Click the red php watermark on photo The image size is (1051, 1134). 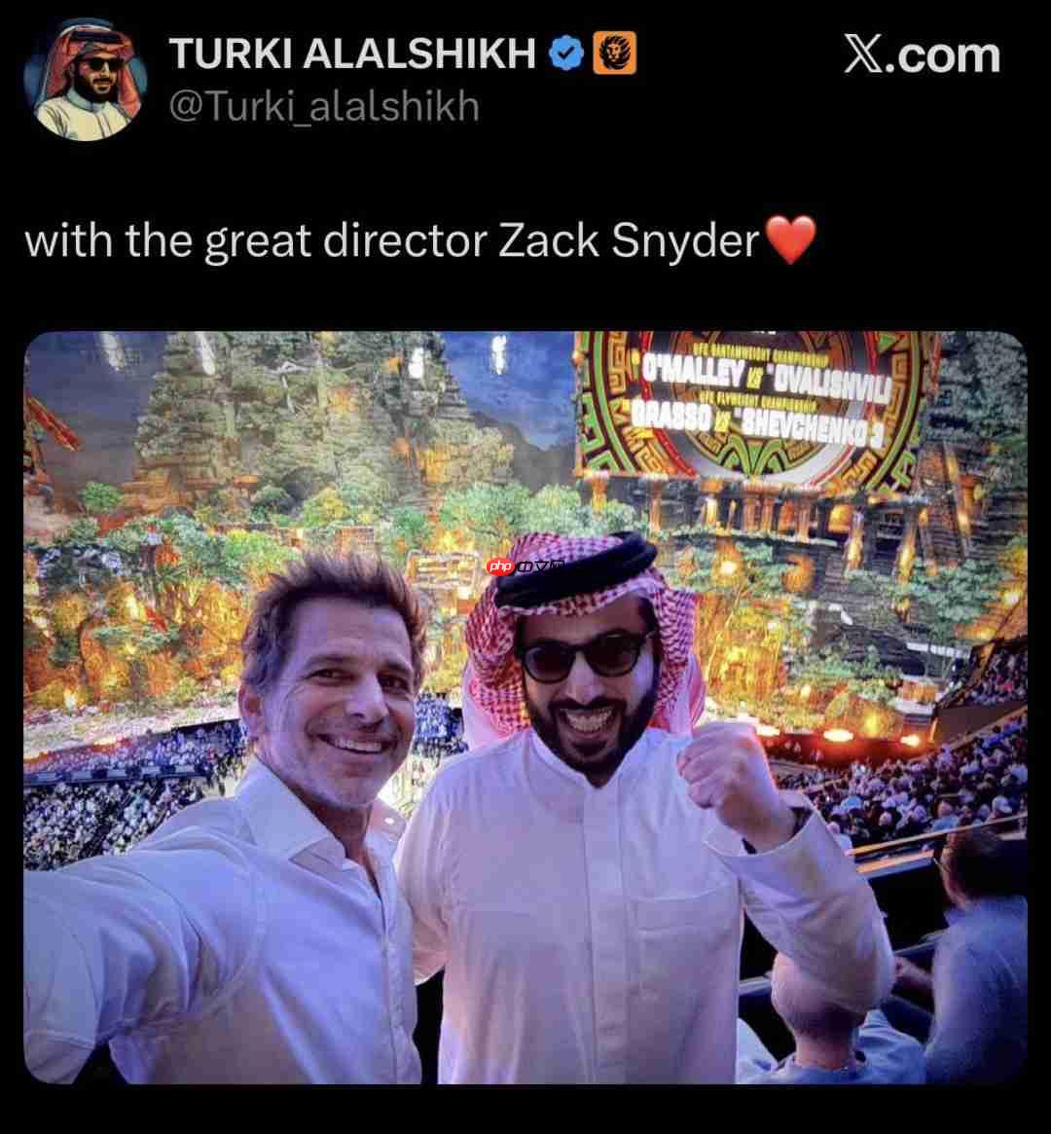coord(501,567)
